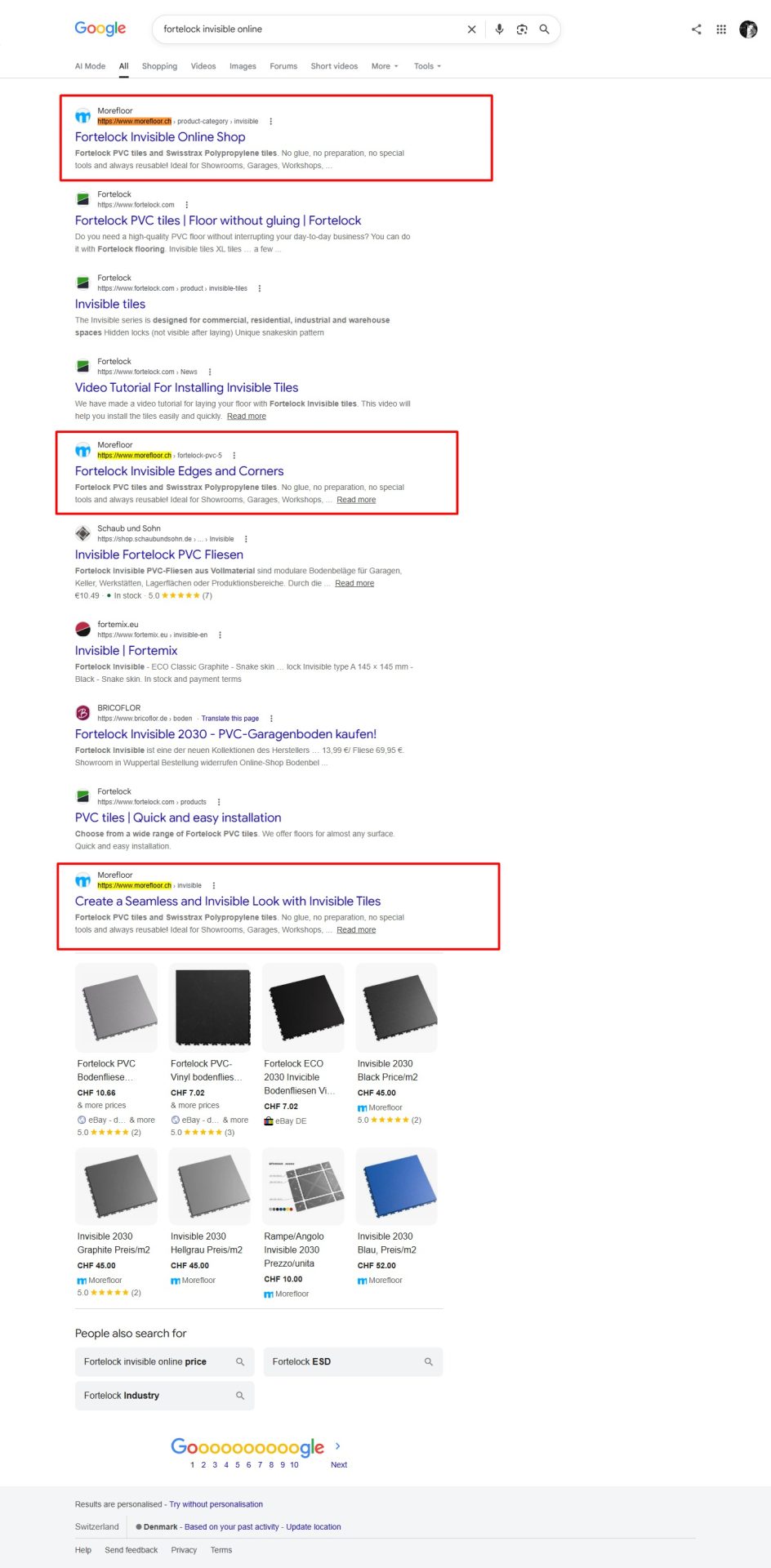The width and height of the screenshot is (771, 1568).
Task: Open Fortelock PVC-Vinyl bodenflies product image
Action: [210, 1008]
